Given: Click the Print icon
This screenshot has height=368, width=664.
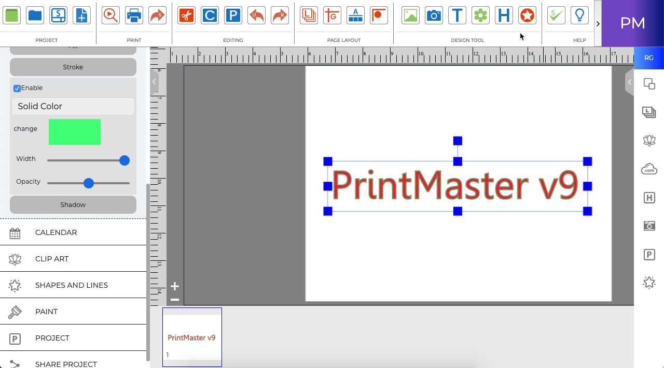Looking at the screenshot, I should pos(134,15).
